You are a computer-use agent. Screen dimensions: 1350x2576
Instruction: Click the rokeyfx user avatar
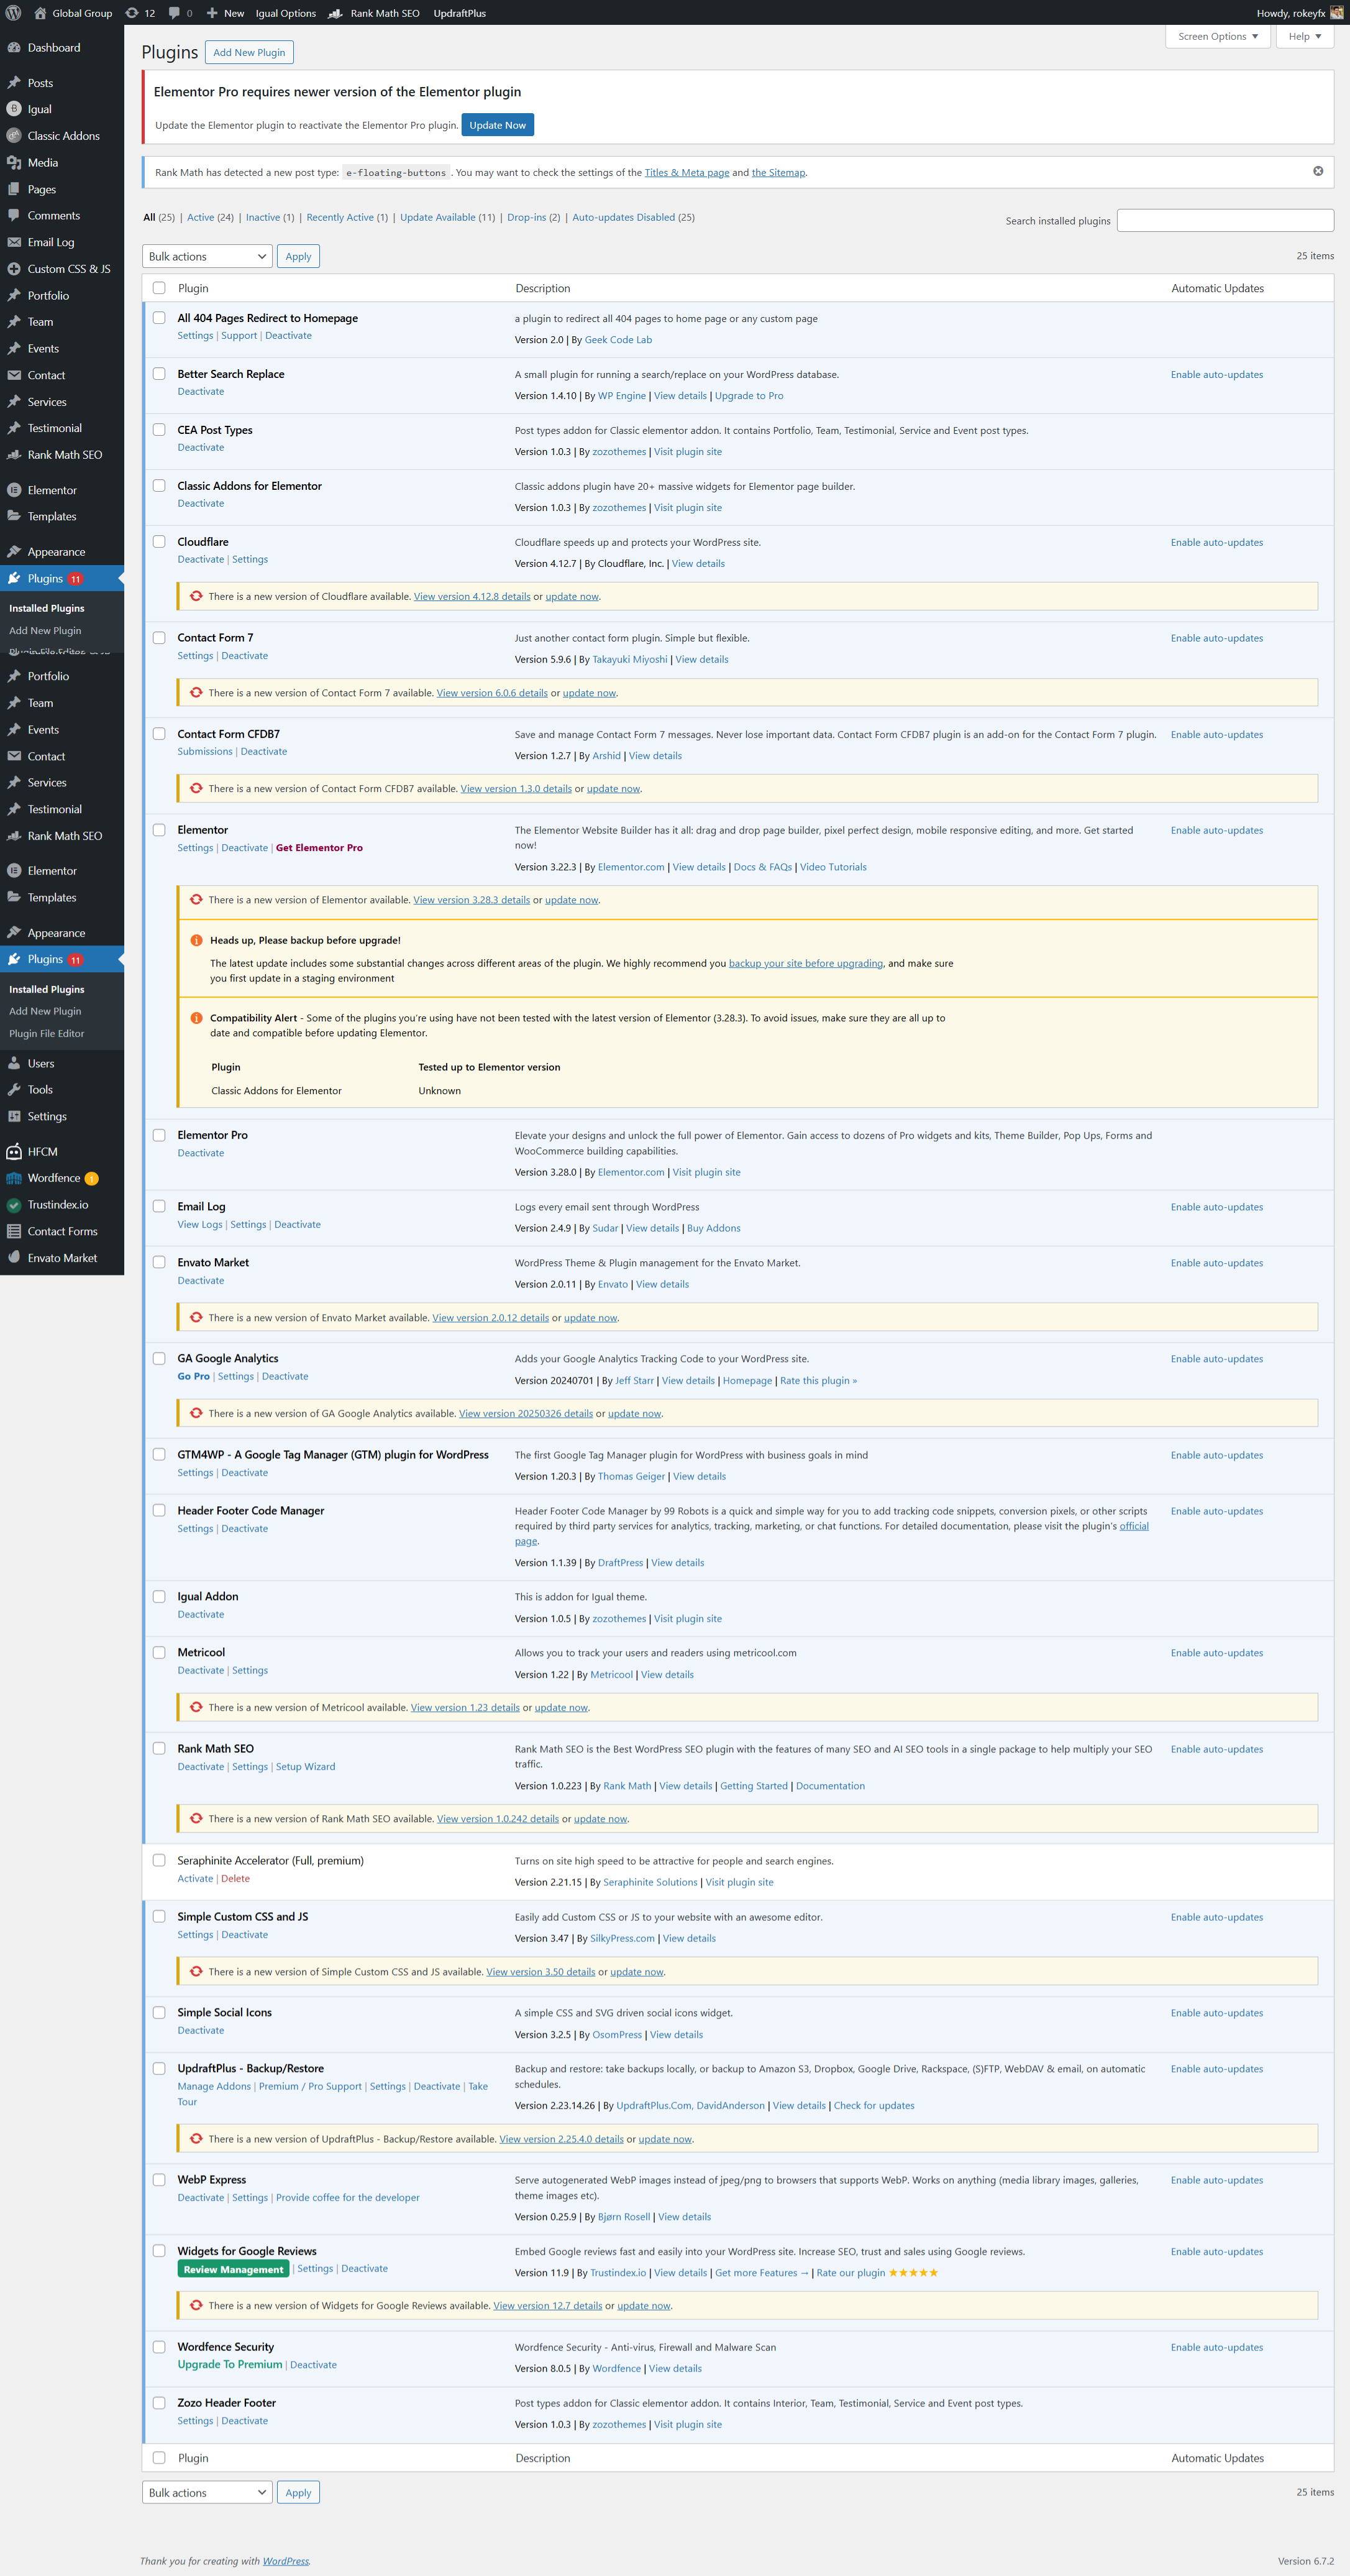pos(1336,13)
